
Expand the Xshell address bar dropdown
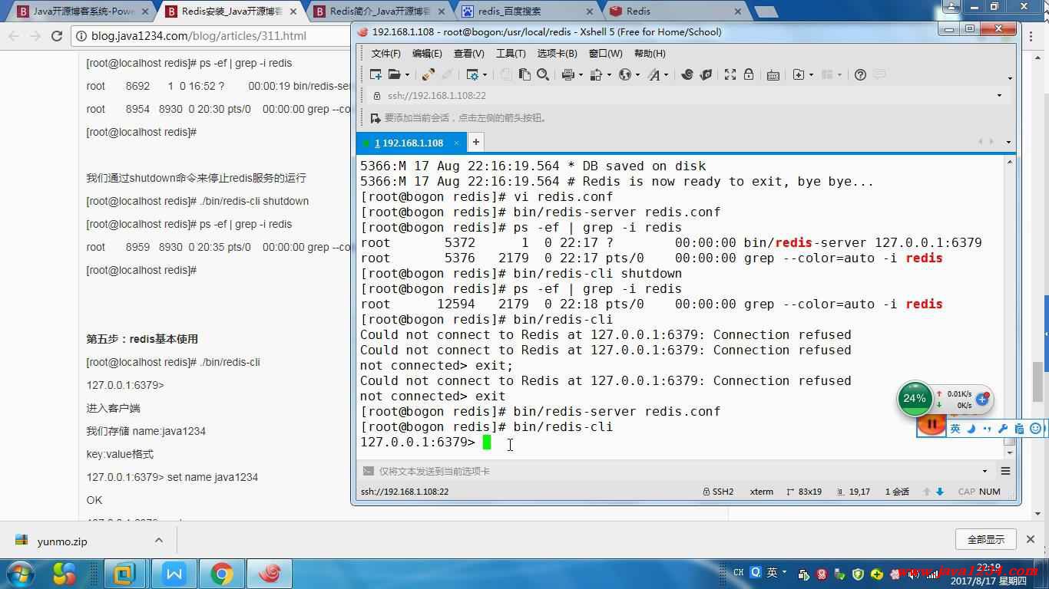click(x=999, y=96)
